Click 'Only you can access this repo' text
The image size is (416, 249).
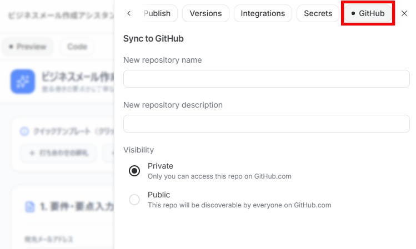pos(219,176)
